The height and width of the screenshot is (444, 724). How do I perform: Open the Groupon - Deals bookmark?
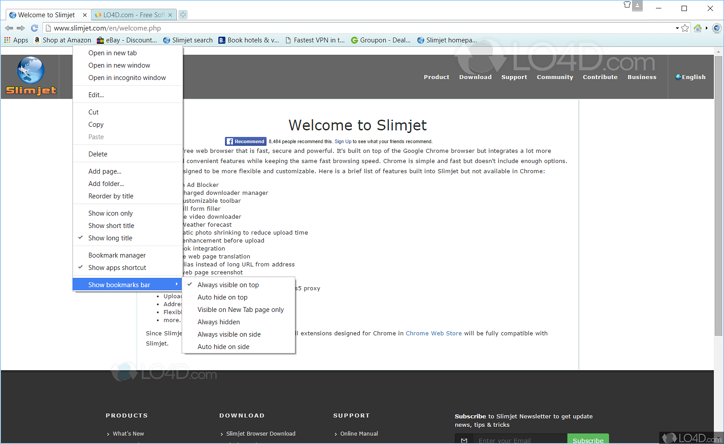coord(380,40)
